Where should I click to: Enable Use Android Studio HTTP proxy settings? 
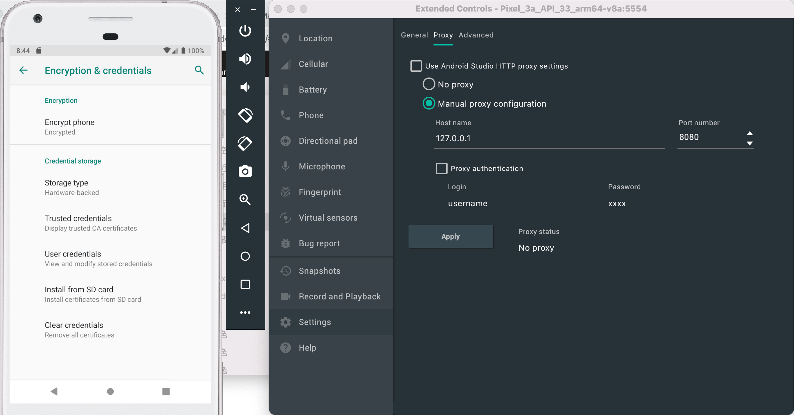coord(416,66)
